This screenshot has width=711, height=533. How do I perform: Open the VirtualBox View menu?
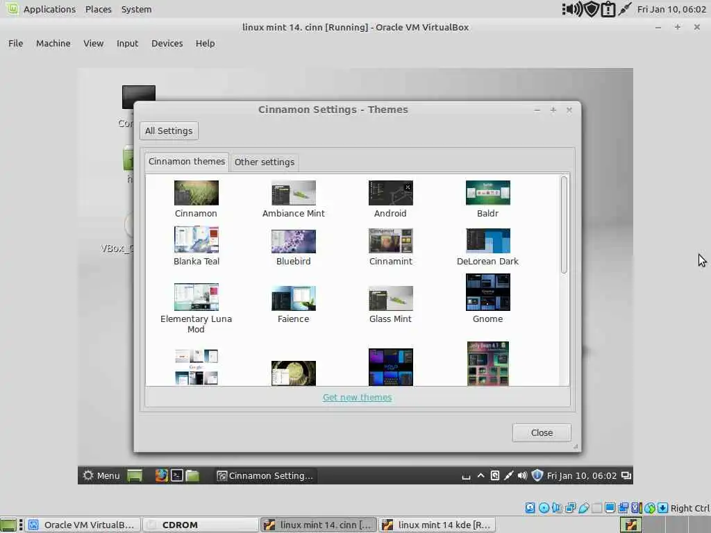(x=94, y=43)
